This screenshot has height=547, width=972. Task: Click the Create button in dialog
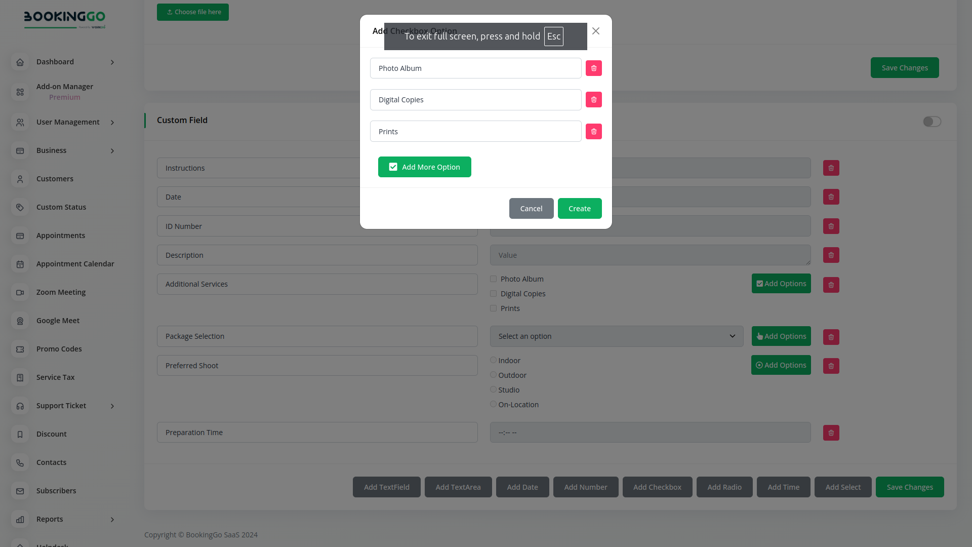pos(579,209)
